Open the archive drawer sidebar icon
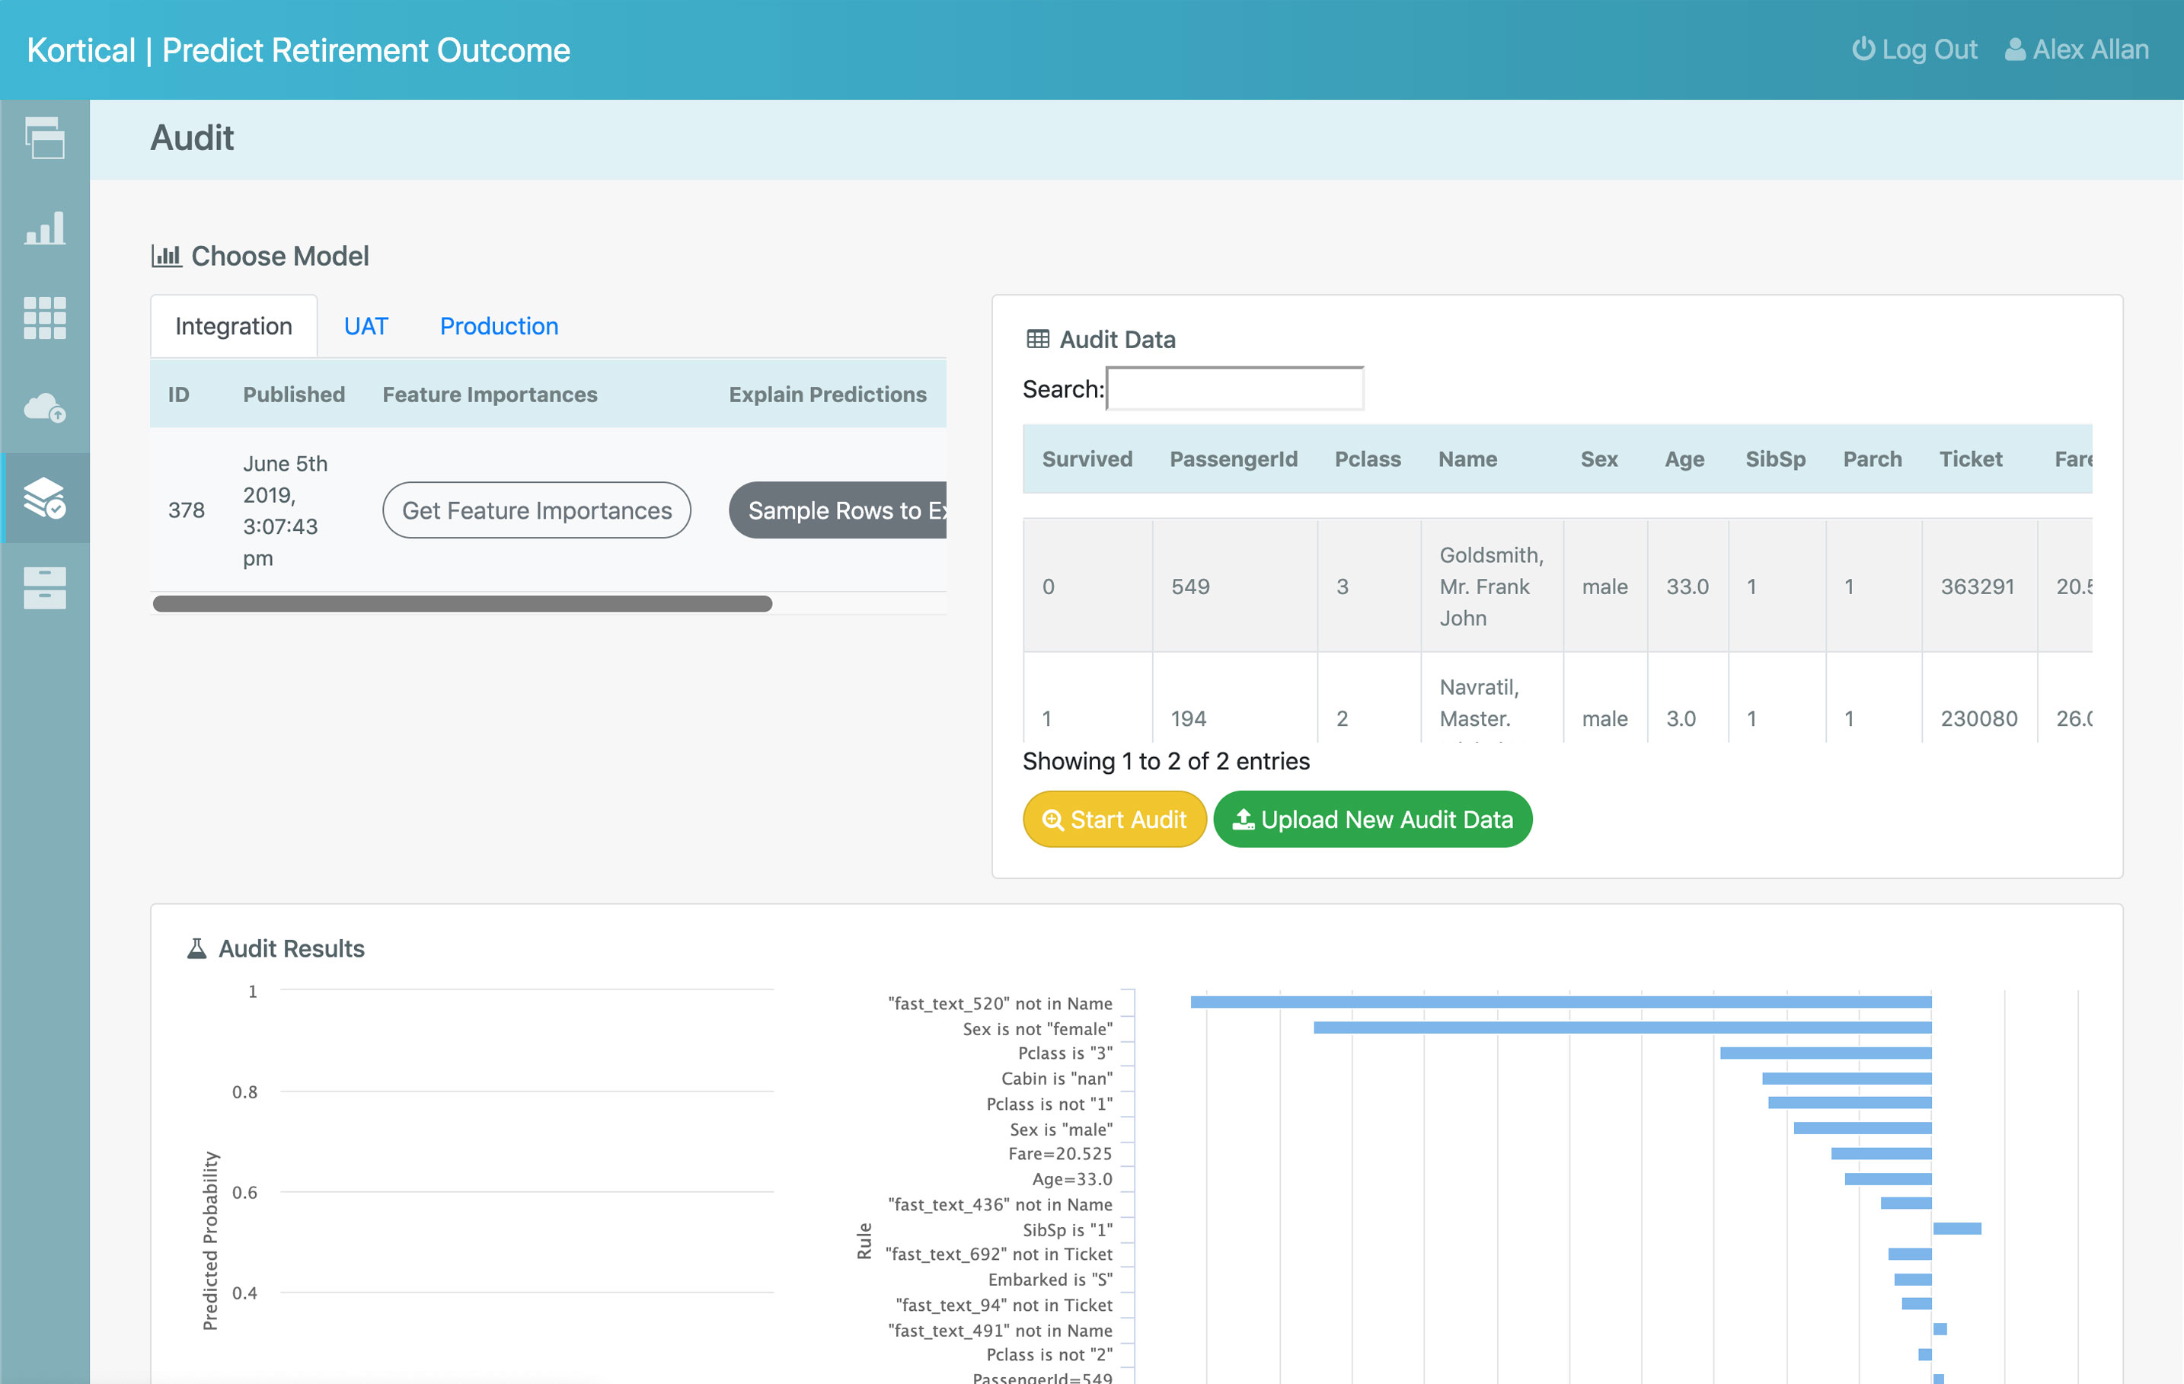2184x1384 pixels. tap(44, 588)
